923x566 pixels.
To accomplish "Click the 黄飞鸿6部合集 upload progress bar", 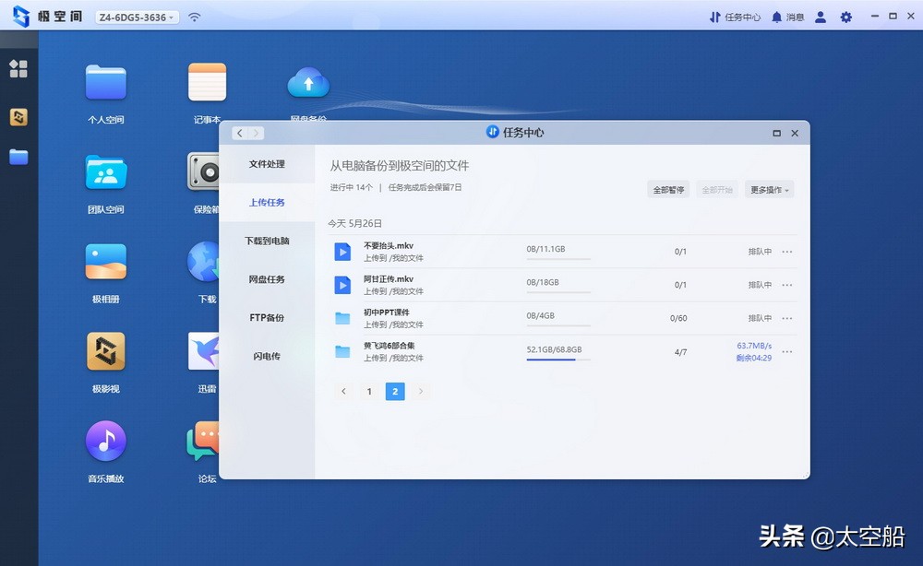I will (558, 360).
